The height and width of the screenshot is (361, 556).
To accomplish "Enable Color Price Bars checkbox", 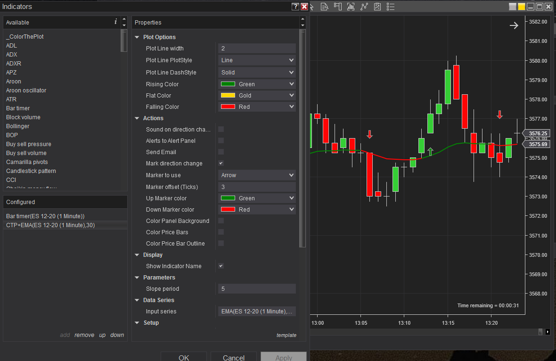I will point(221,232).
